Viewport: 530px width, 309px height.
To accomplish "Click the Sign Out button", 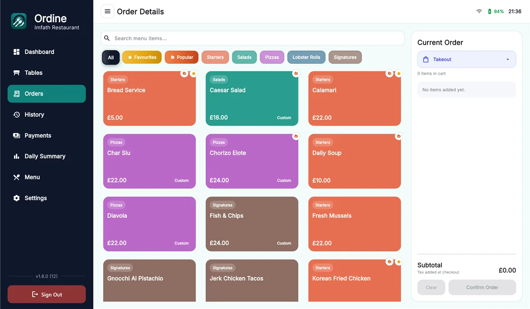I will click(46, 294).
